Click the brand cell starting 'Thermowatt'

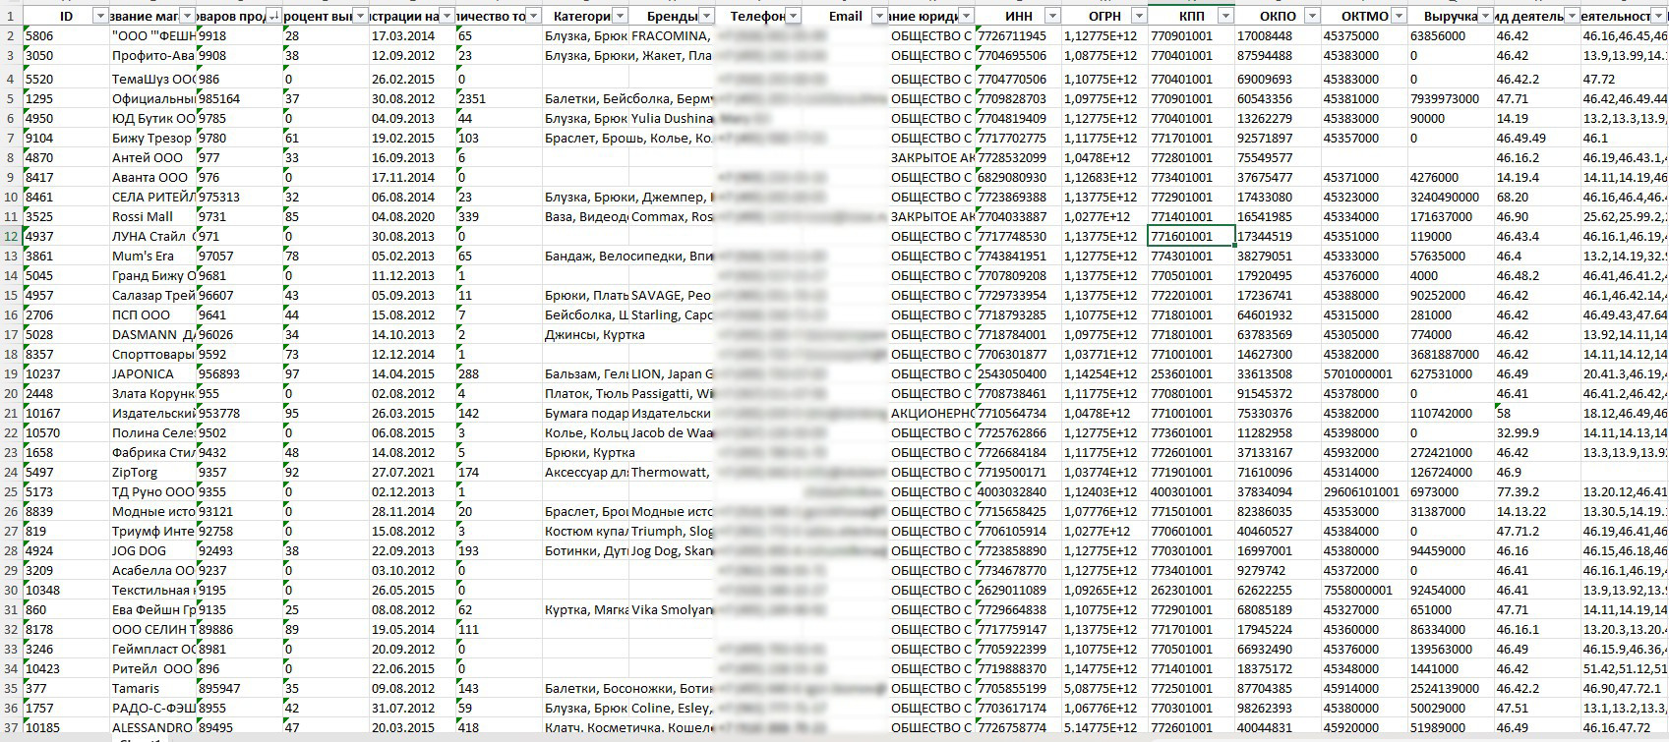point(672,472)
